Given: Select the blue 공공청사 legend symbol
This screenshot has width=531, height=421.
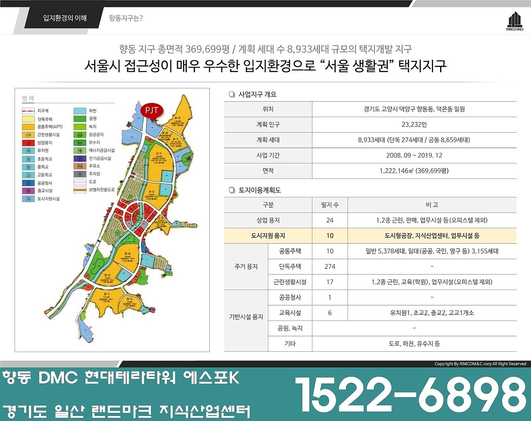Looking at the screenshot, I should [x=28, y=183].
